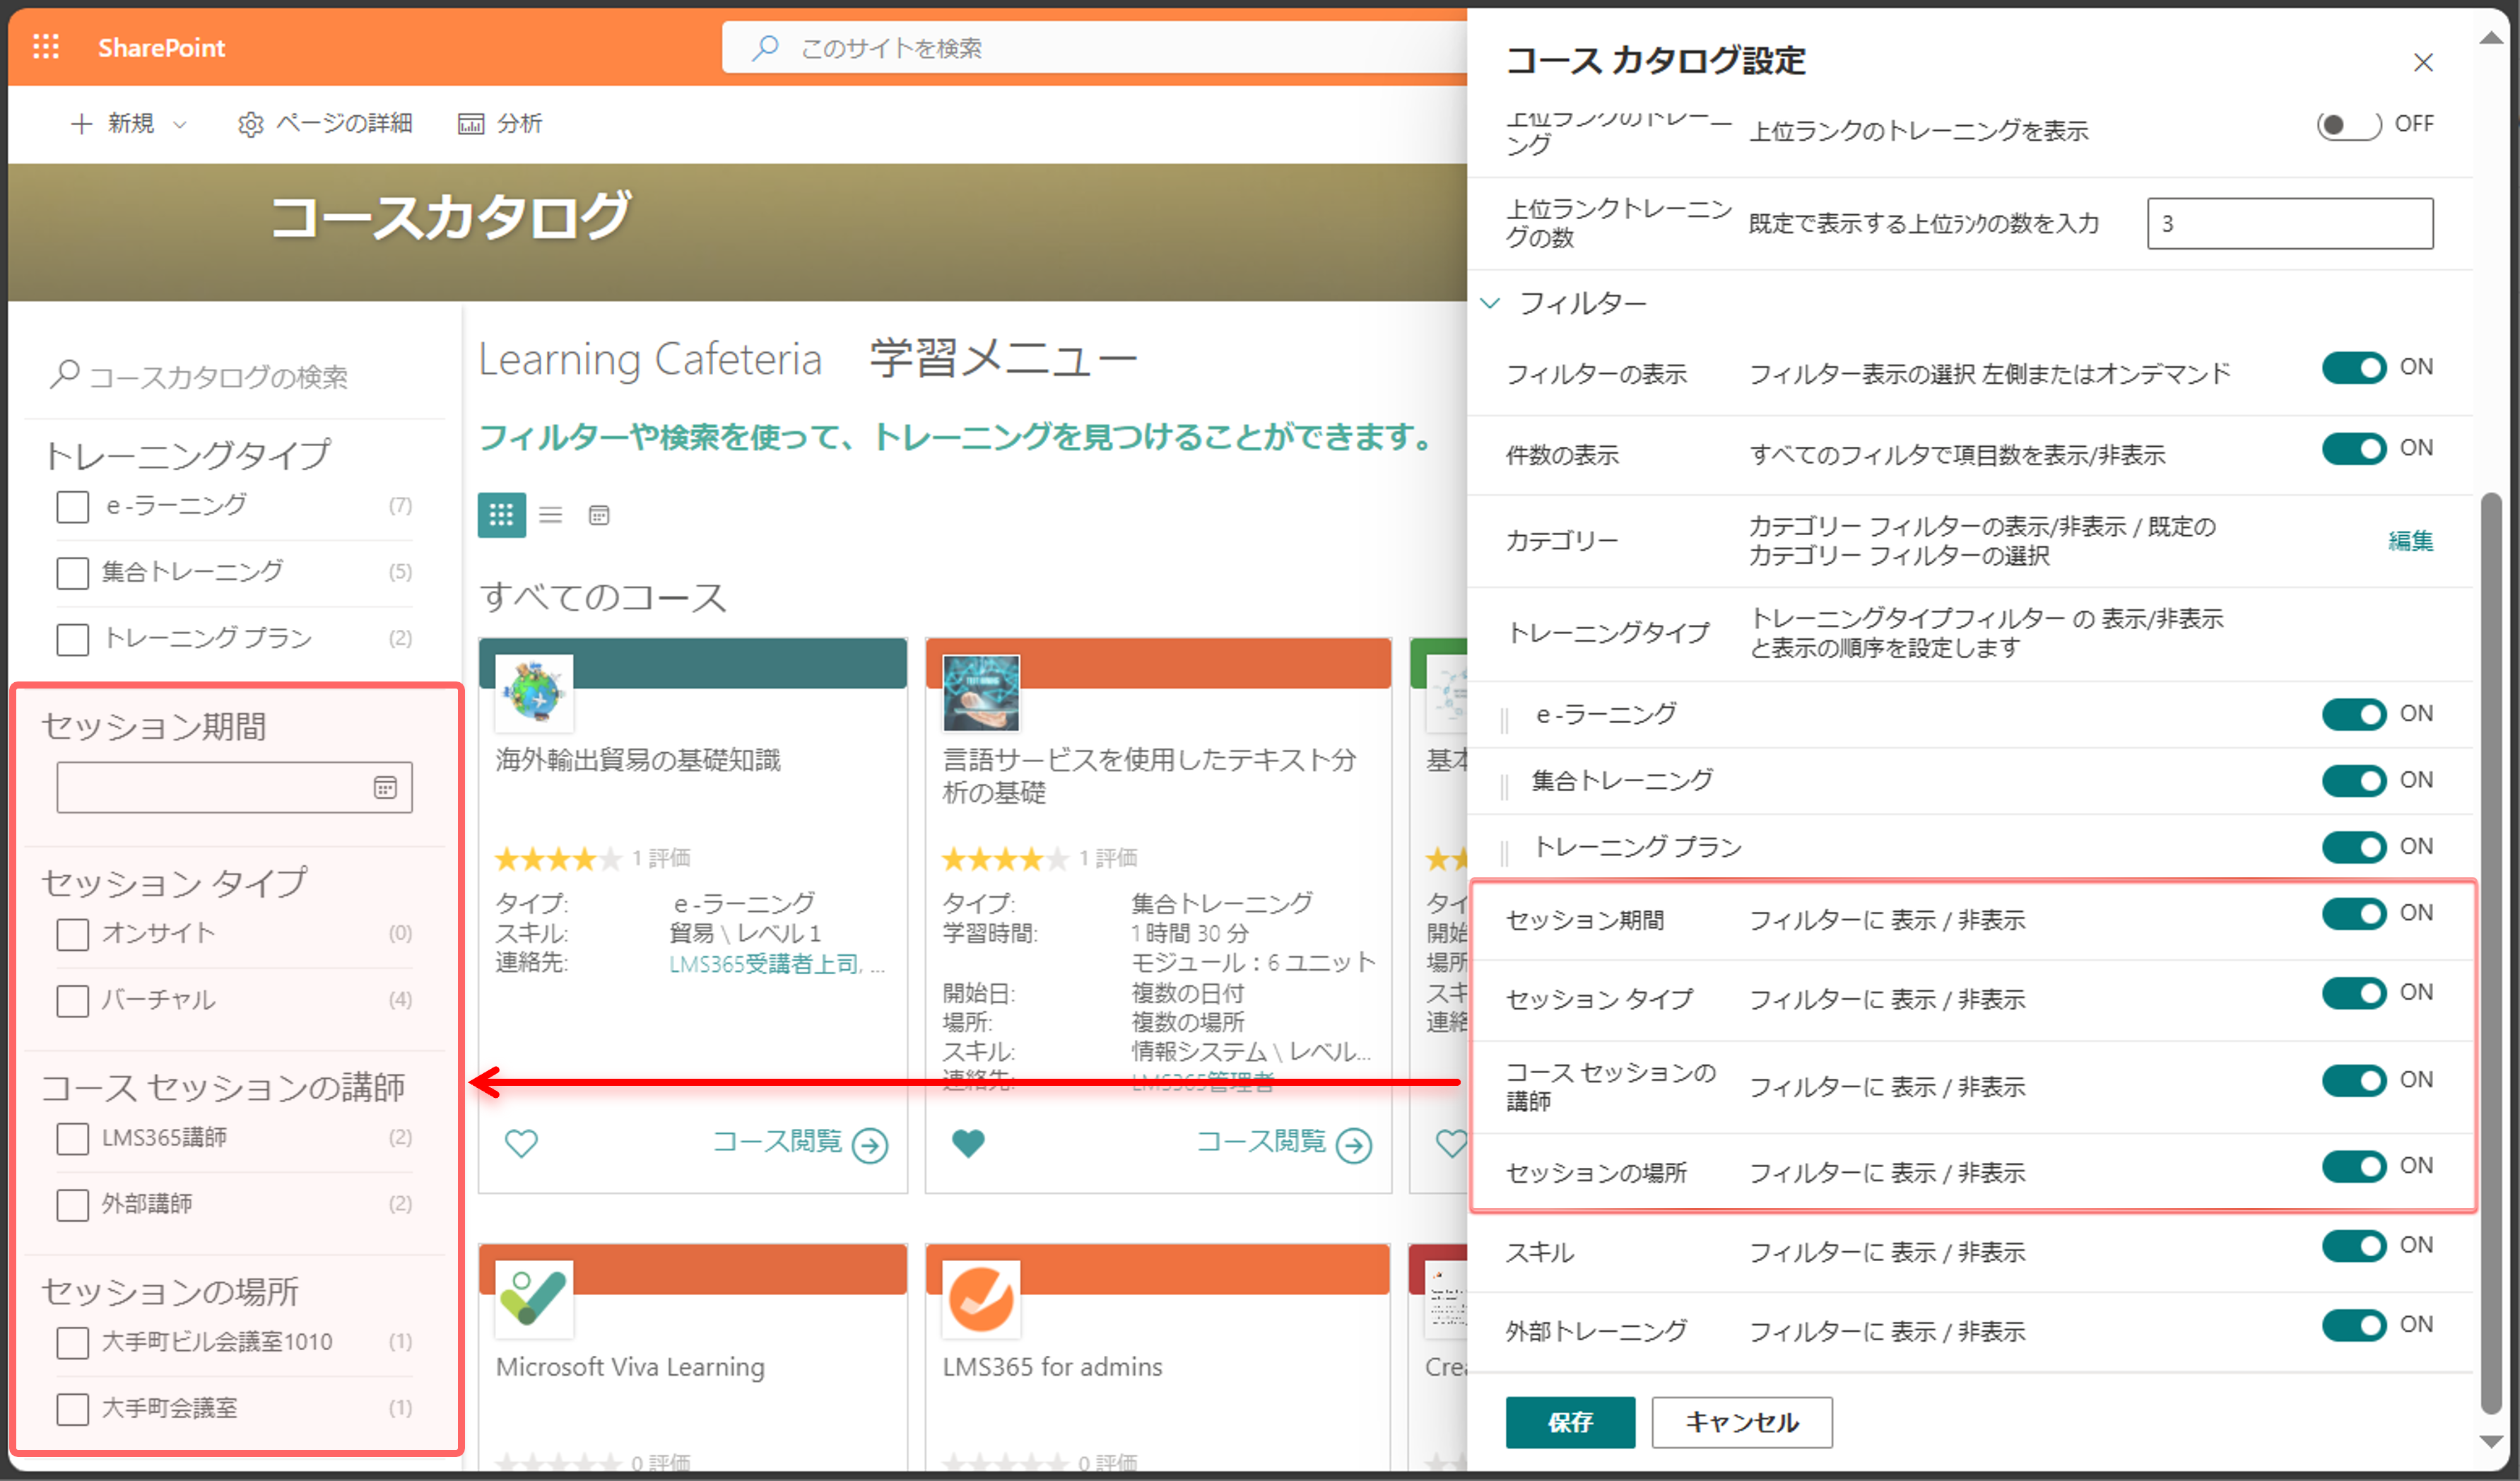
Task: Open the SharePoint app launcher waffle icon
Action: tap(46, 47)
